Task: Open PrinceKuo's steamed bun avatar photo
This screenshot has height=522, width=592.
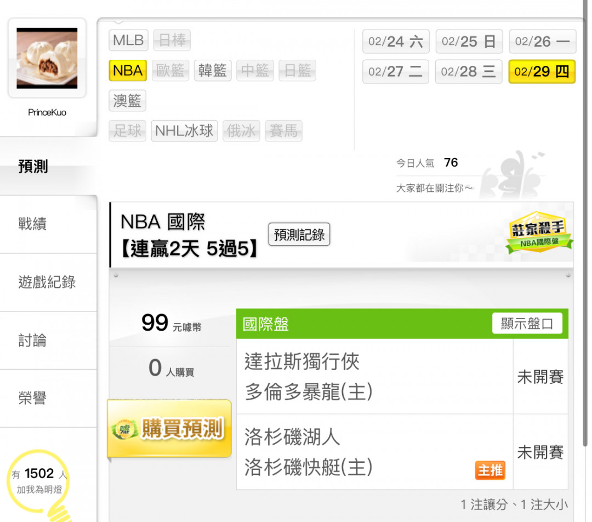Action: (47, 58)
